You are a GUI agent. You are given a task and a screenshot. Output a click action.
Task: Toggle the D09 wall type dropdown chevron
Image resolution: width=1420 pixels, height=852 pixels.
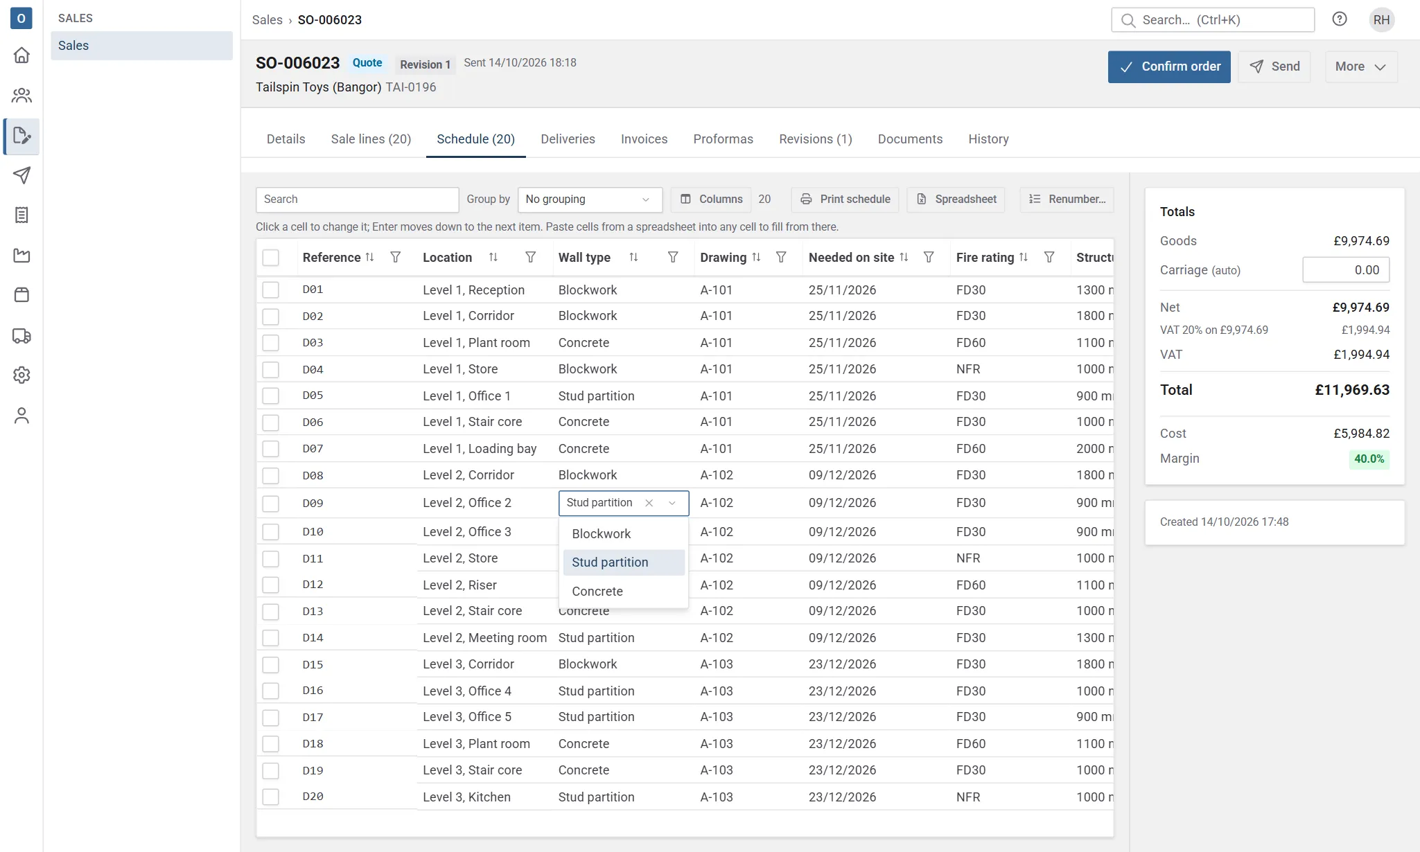coord(672,503)
